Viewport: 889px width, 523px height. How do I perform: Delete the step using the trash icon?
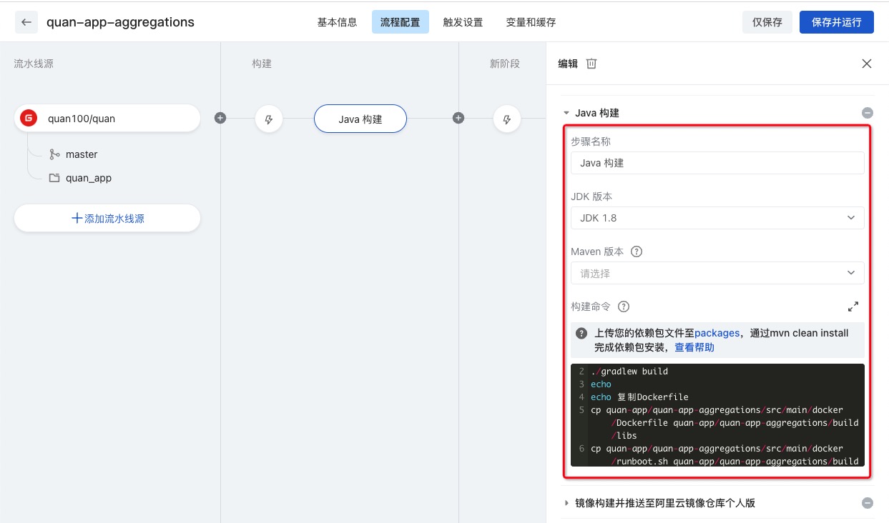pyautogui.click(x=591, y=64)
